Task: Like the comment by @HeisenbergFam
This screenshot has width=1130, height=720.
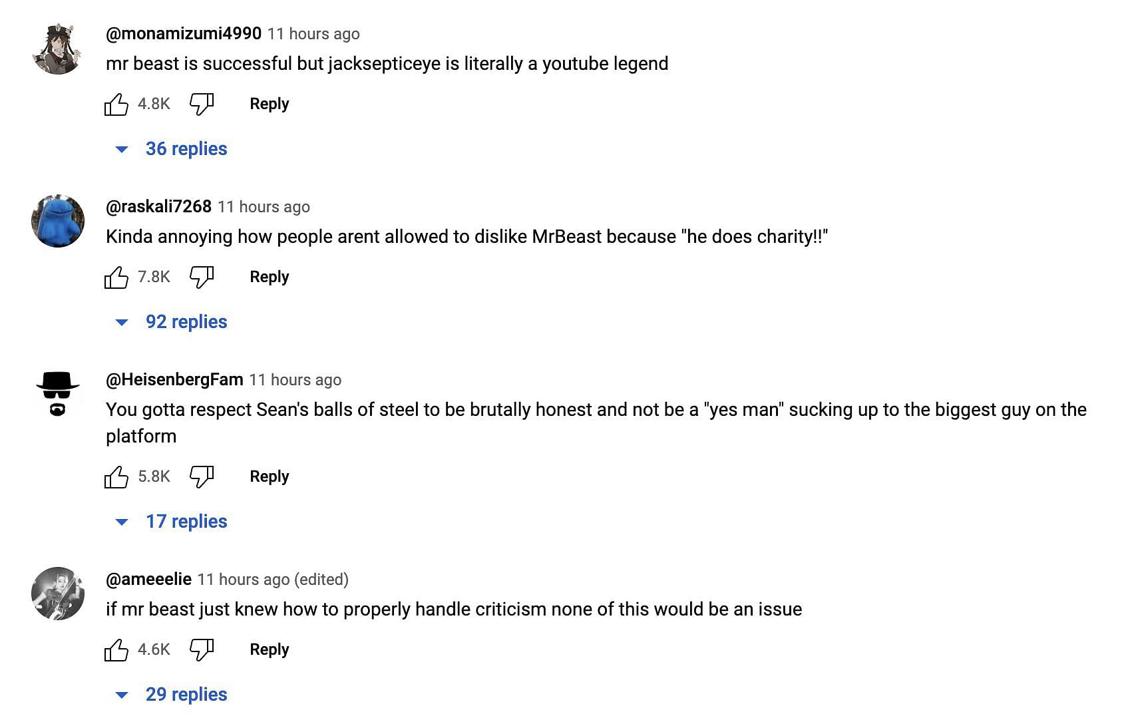Action: 116,476
